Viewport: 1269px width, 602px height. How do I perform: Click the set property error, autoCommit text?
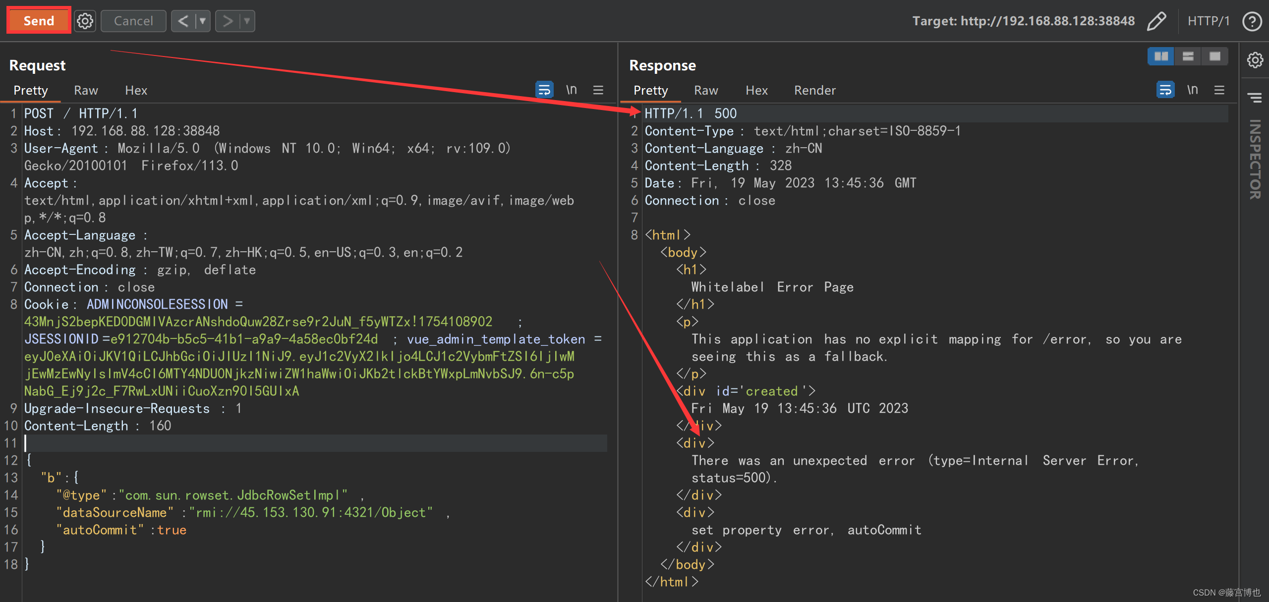pyautogui.click(x=807, y=530)
